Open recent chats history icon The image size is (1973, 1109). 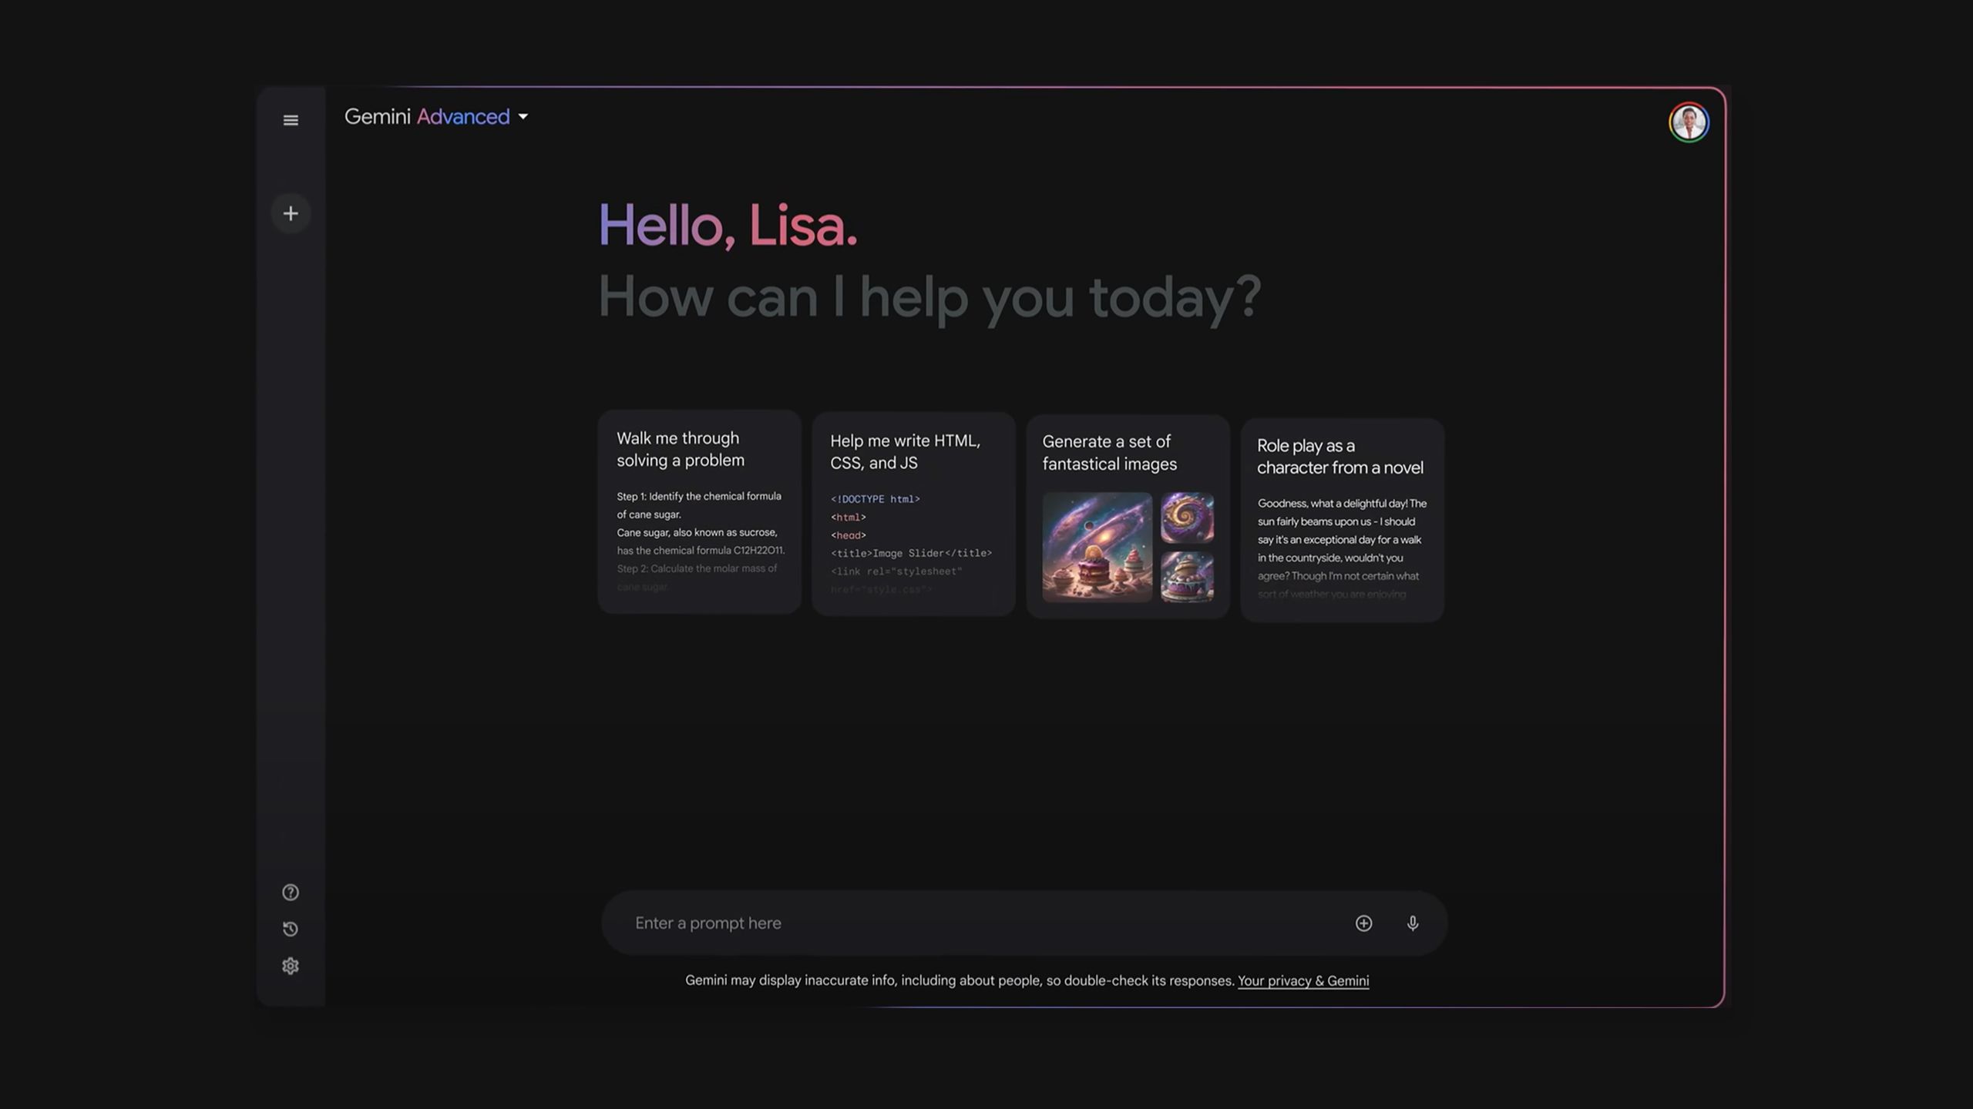(x=290, y=929)
